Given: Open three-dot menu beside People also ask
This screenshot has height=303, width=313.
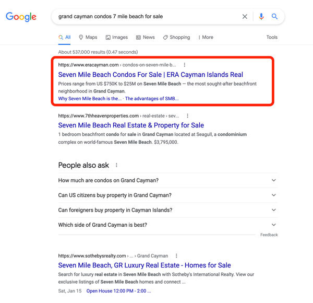Looking at the screenshot, I should click(x=116, y=165).
